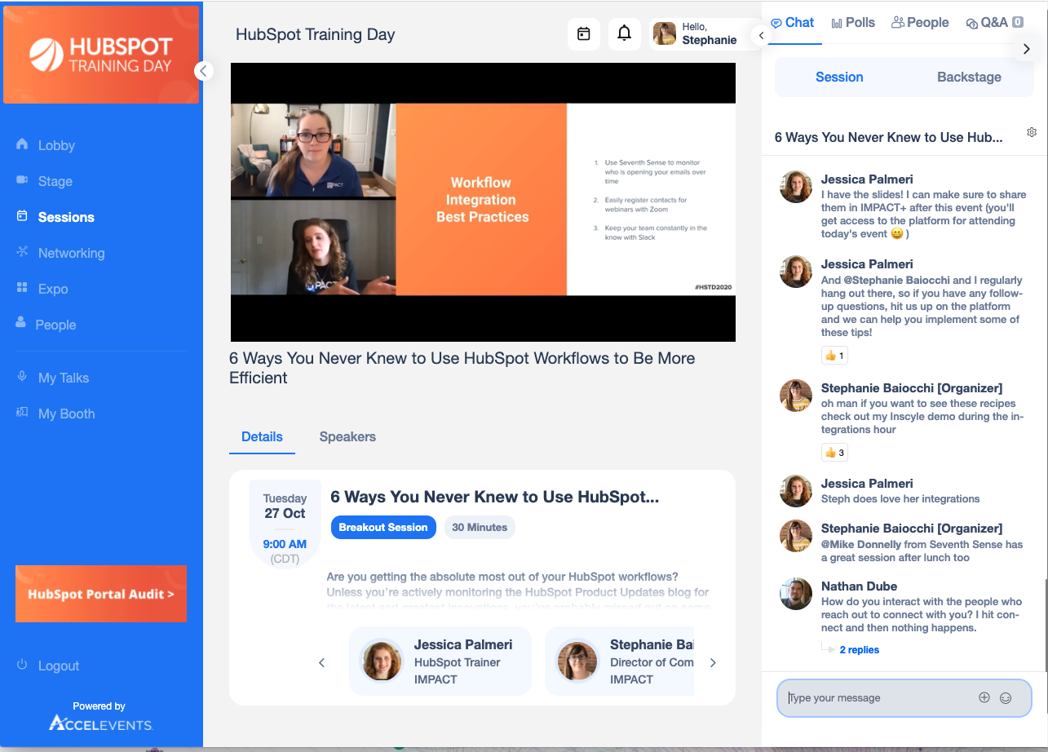Viewport: 1048px width, 752px height.
Task: Click 'Steph does love her integrations' message
Action: (900, 499)
